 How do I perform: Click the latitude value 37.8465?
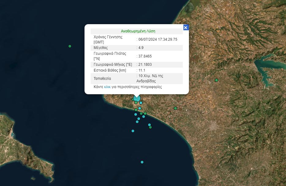pyautogui.click(x=145, y=56)
